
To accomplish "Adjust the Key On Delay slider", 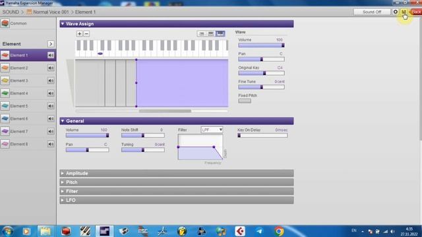I will pyautogui.click(x=262, y=136).
